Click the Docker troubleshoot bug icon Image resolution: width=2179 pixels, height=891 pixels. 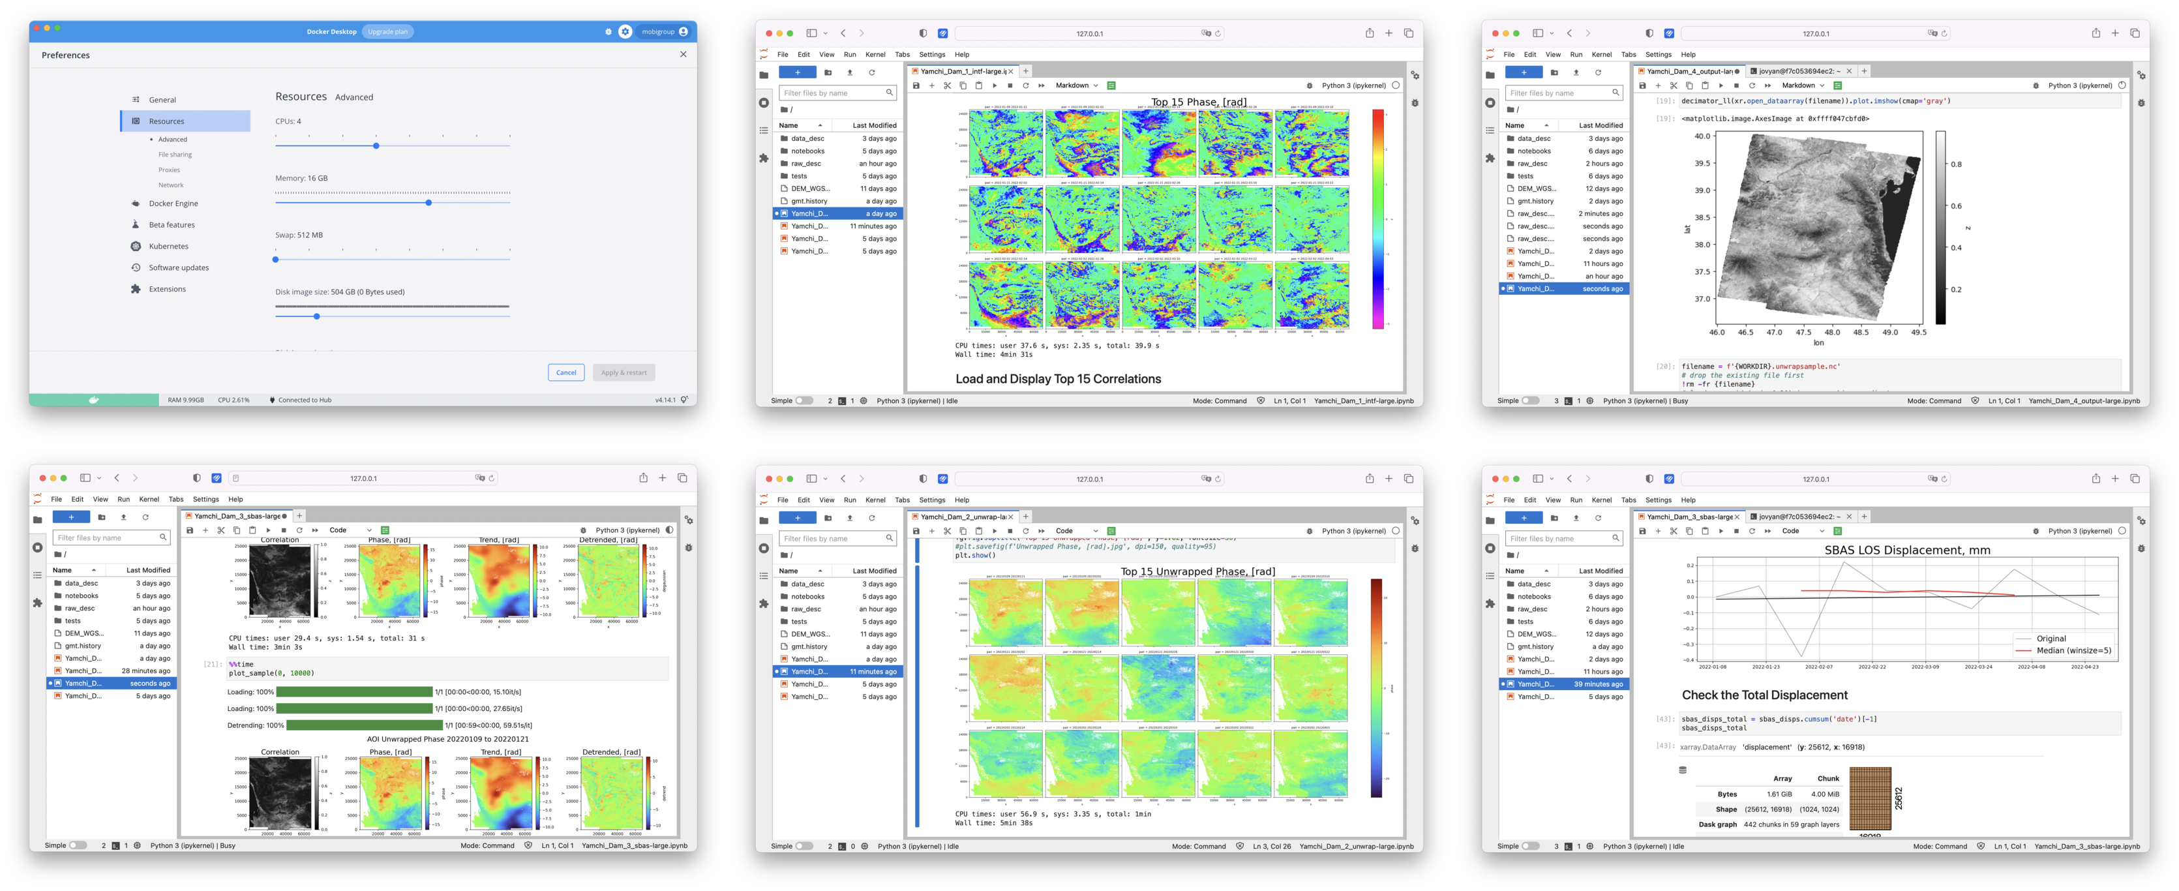coord(609,31)
